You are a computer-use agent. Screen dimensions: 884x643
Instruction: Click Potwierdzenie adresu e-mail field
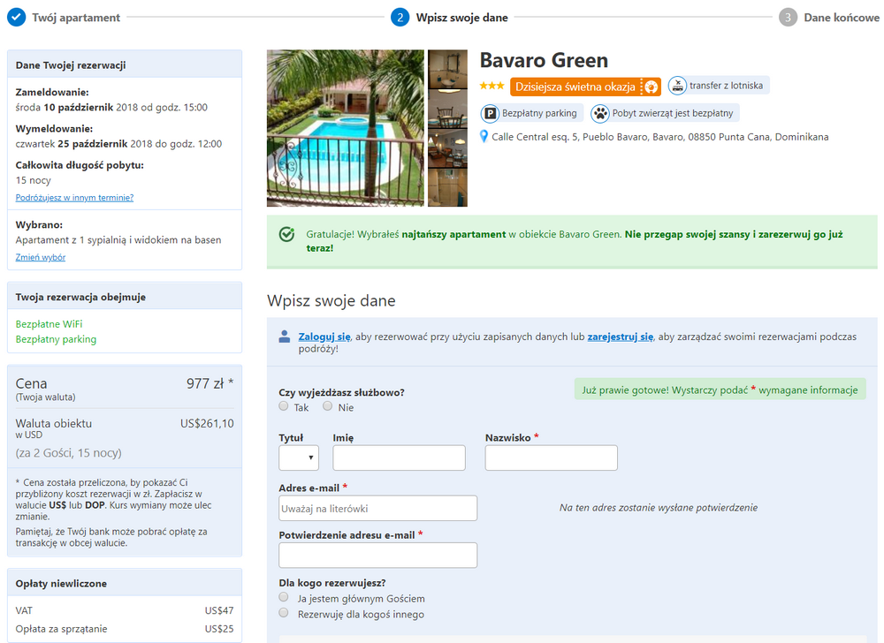click(x=377, y=556)
